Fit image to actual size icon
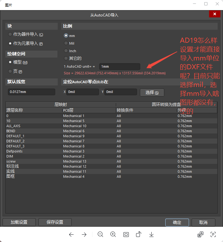This screenshot has width=223, height=242. (126, 235)
